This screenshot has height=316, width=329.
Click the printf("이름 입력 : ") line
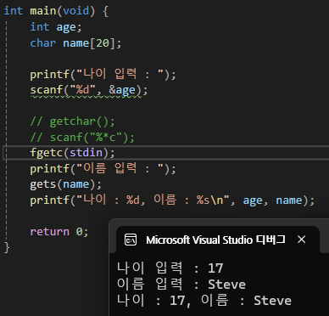click(103, 169)
